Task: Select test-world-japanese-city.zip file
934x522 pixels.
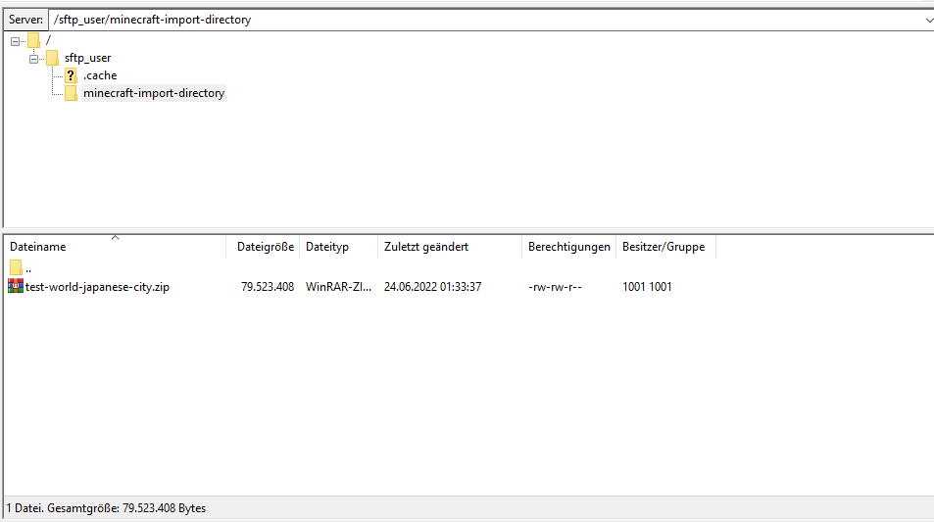Action: click(x=97, y=287)
